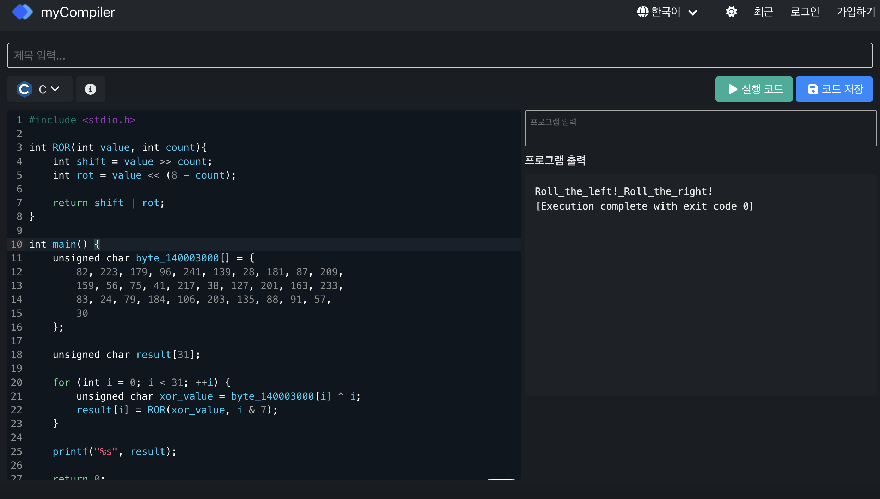
Task: Click line 10 containing int main
Action: click(63, 244)
